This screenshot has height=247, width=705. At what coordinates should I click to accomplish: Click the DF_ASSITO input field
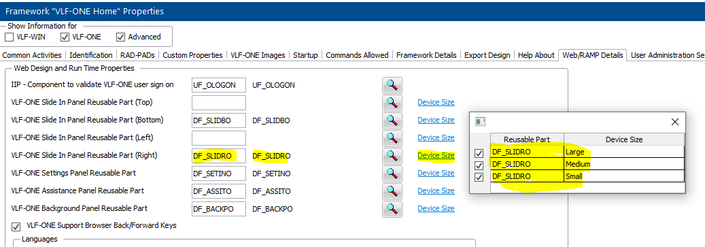click(x=219, y=191)
